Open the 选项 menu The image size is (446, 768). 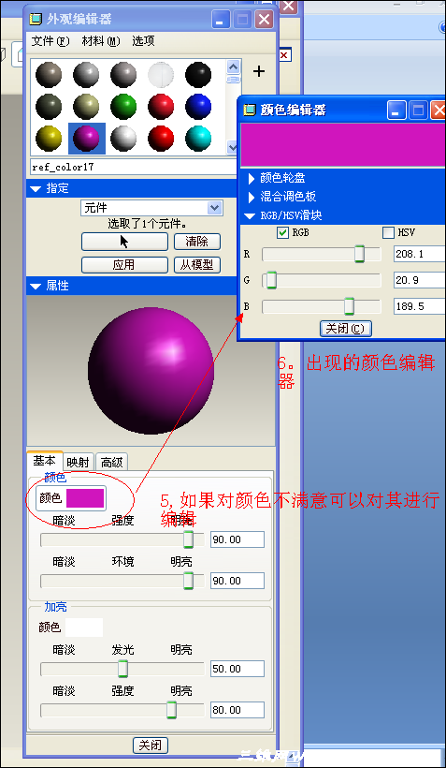click(143, 41)
